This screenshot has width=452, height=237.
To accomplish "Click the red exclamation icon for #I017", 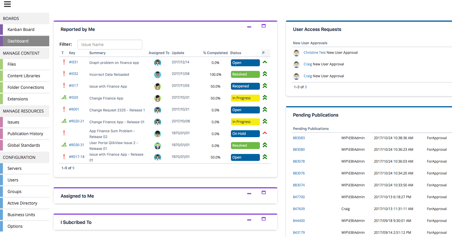I will coord(64,86).
